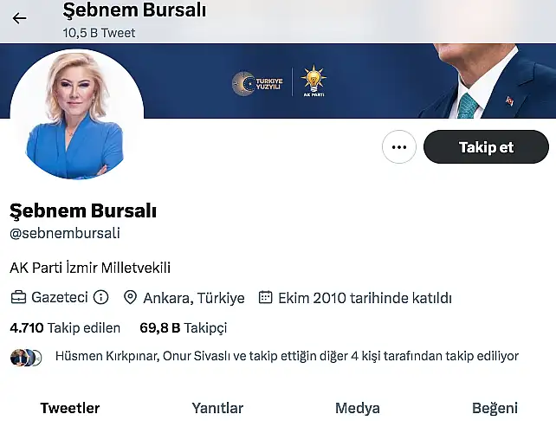The image size is (556, 427).
Task: Click the Türkiye Yüzyılı emblem in banner
Action: click(257, 84)
